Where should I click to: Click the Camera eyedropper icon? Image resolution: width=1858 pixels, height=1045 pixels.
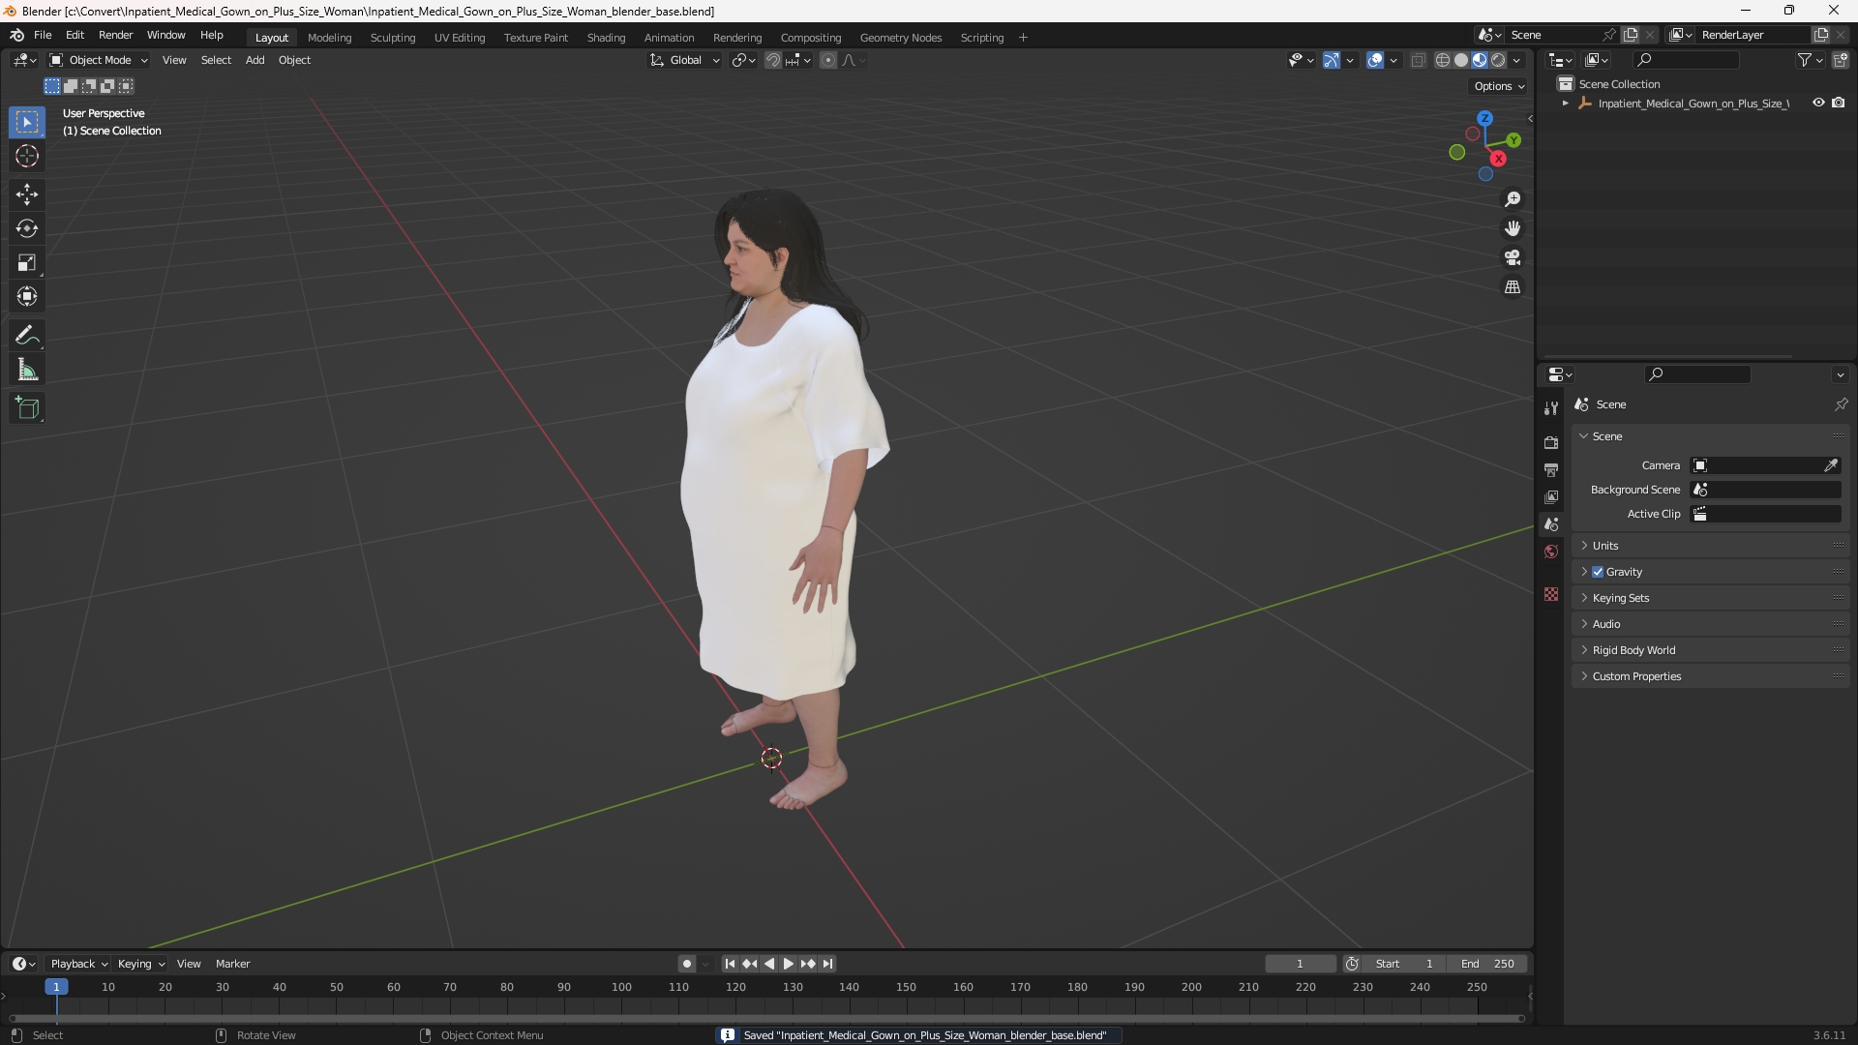coord(1831,465)
